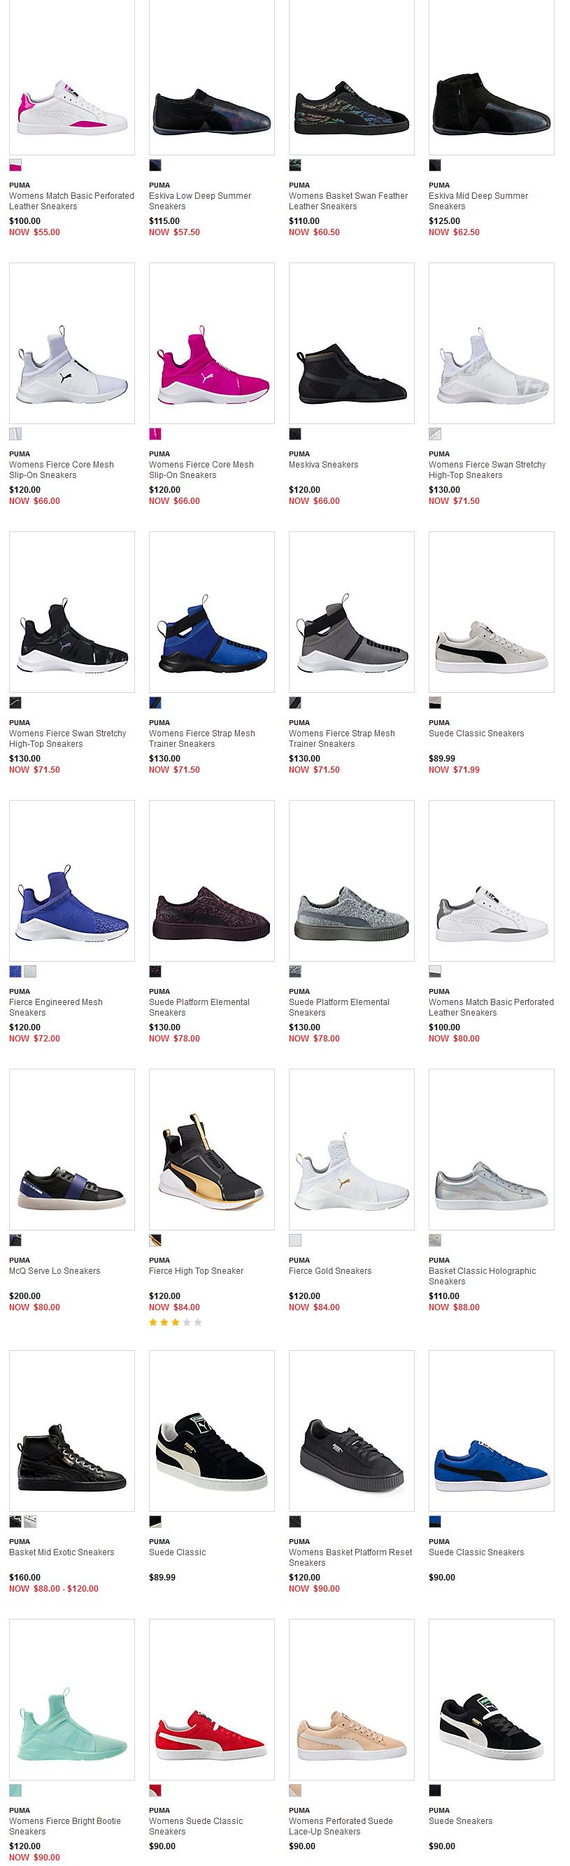Click the gold-striped Fierce High Top Sneaker image
This screenshot has height=1866, width=570.
point(211,1149)
